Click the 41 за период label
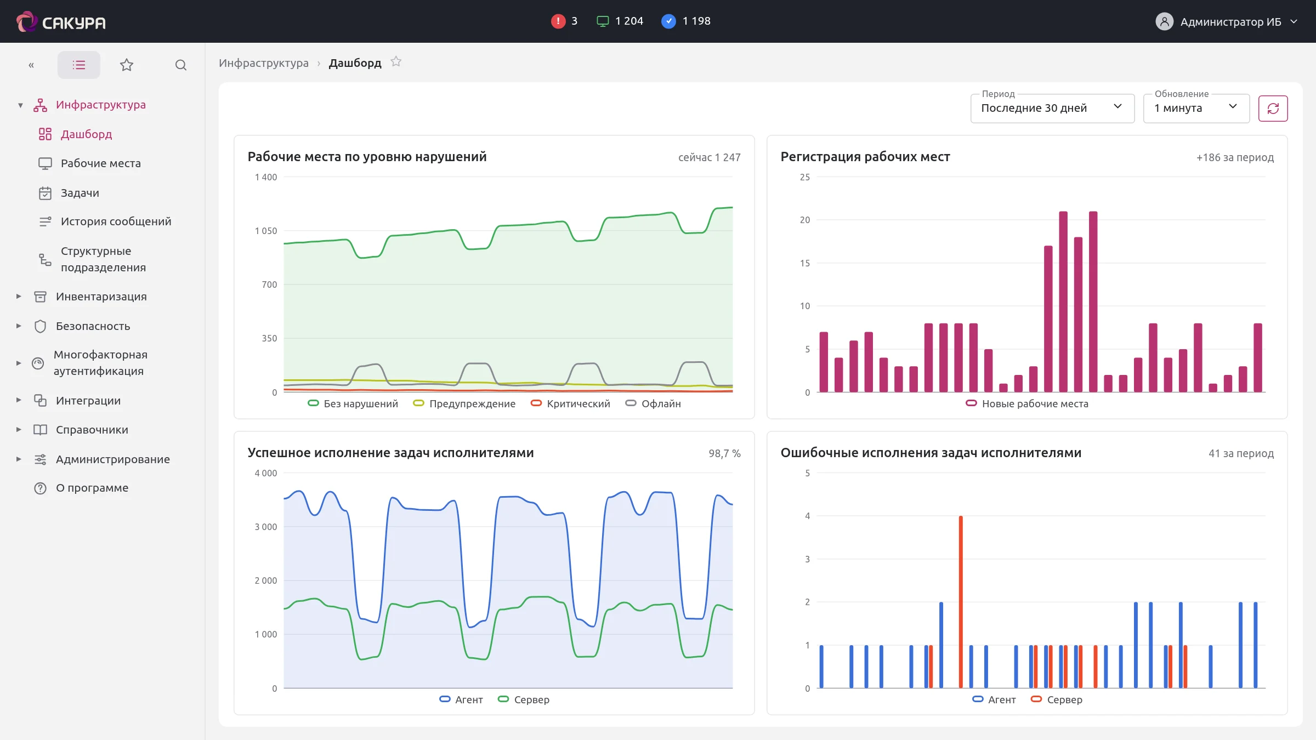 click(1241, 453)
